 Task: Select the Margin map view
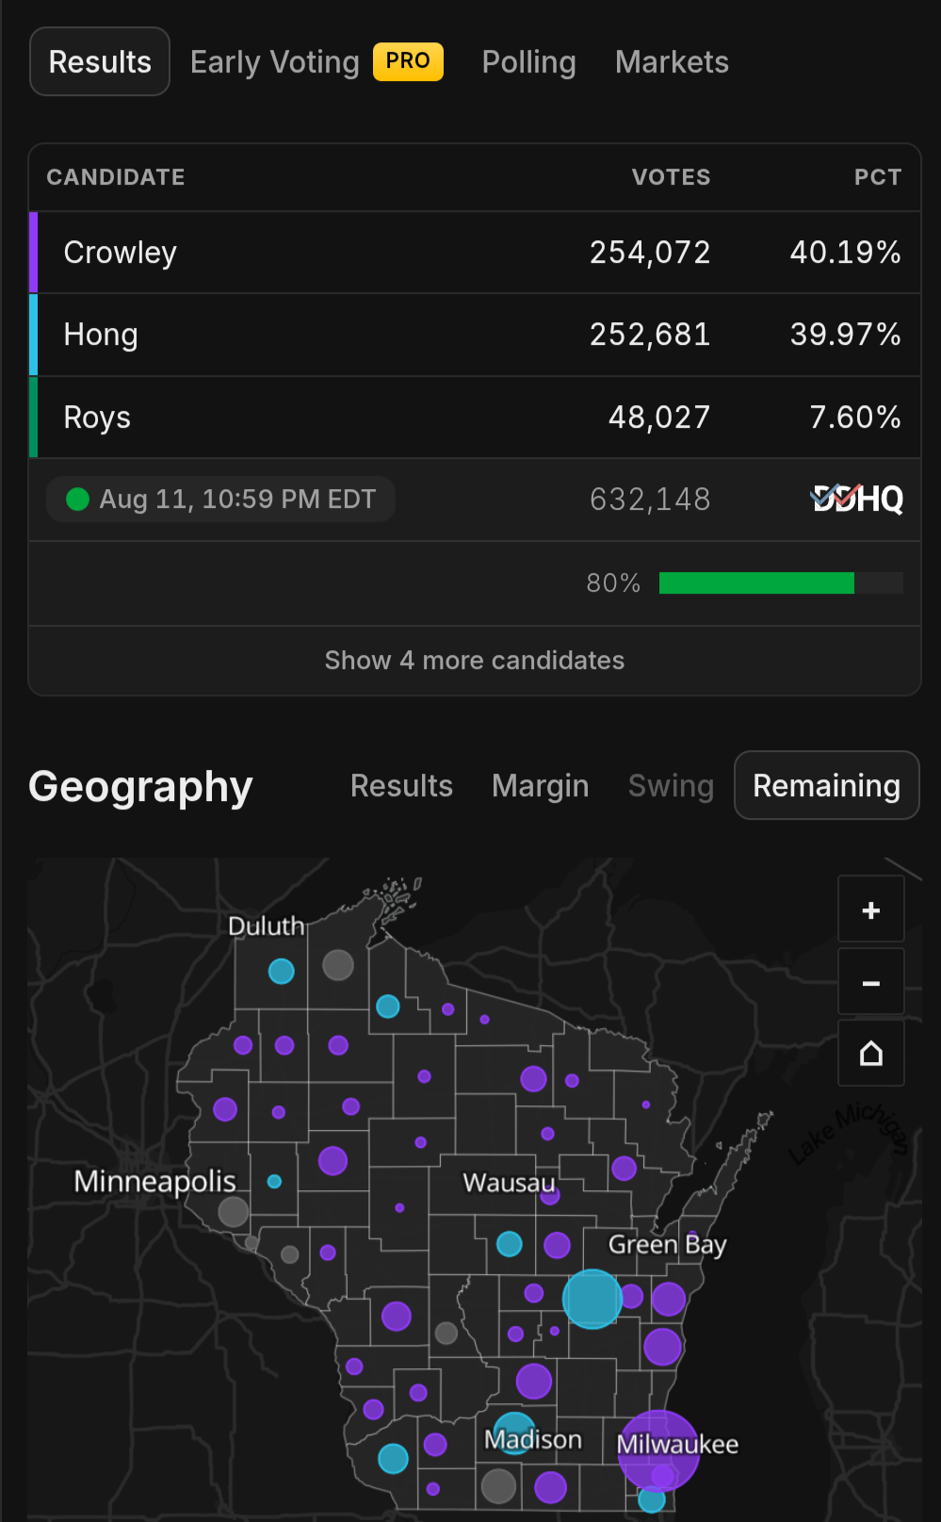point(540,786)
